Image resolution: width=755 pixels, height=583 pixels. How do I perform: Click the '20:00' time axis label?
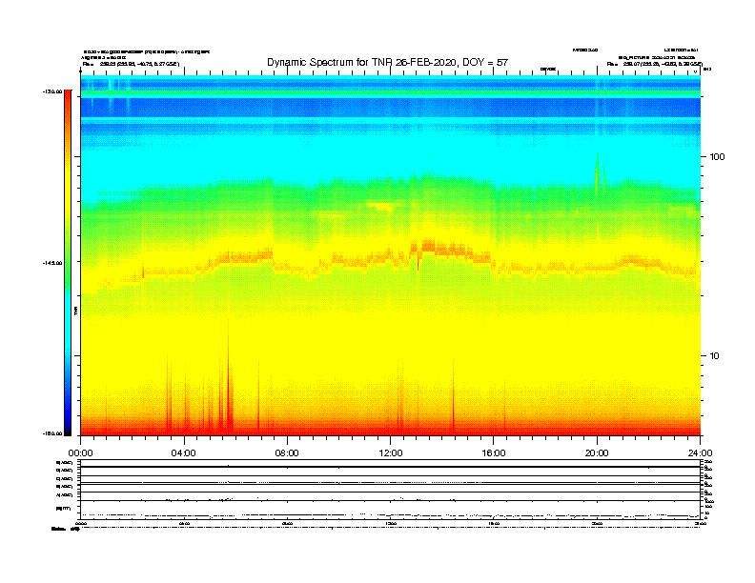click(597, 453)
